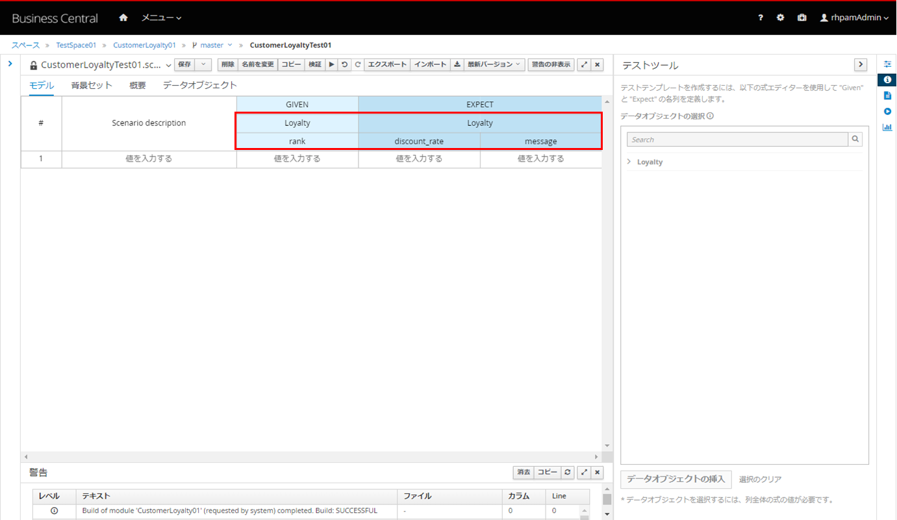The width and height of the screenshot is (897, 520).
Task: Click the data object Search field
Action: pyautogui.click(x=738, y=140)
